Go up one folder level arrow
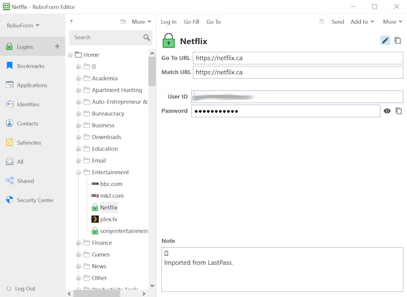This screenshot has width=407, height=297. pos(71,21)
